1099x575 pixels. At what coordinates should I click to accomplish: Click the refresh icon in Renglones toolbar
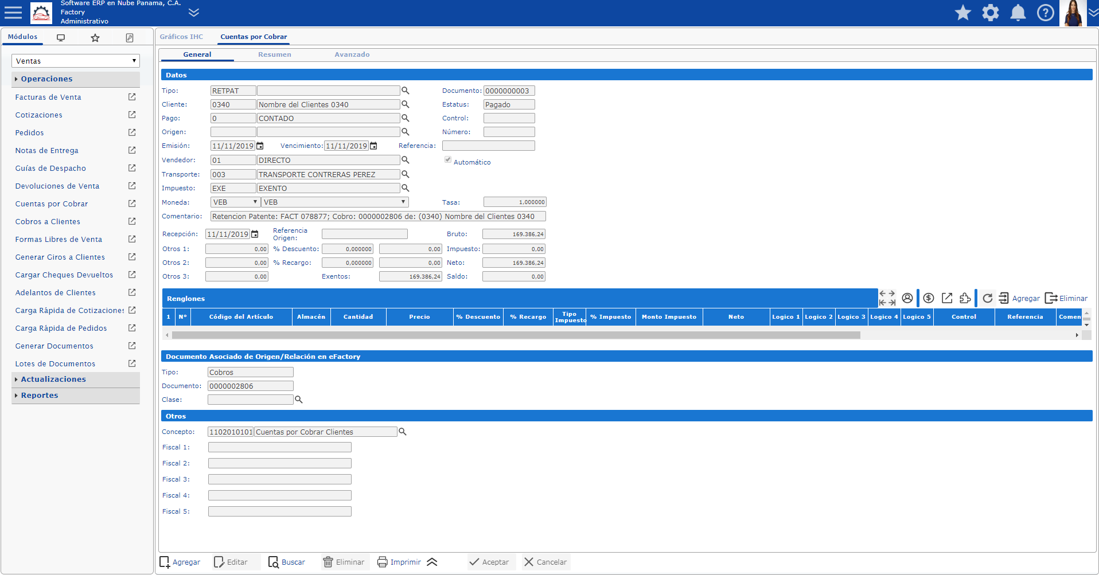(988, 298)
